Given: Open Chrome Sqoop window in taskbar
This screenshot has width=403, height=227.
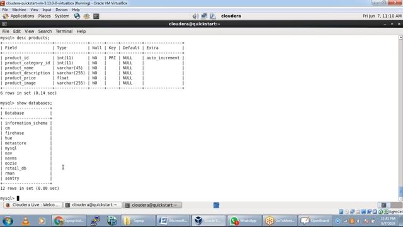Looking at the screenshot, I should pyautogui.click(x=69, y=221).
